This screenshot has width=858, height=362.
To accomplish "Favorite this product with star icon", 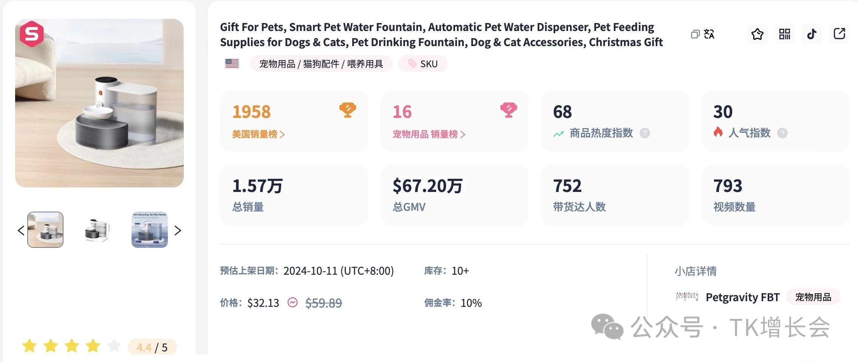I will click(x=757, y=34).
